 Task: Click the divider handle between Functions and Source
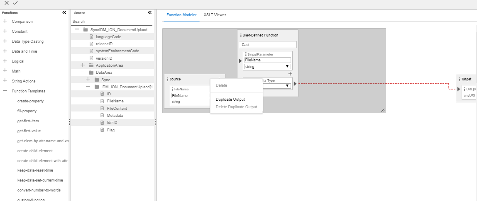pos(69,122)
